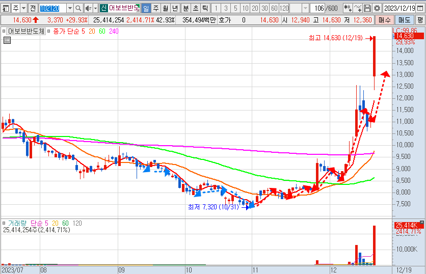Select the 5 interval button

(x=235, y=9)
